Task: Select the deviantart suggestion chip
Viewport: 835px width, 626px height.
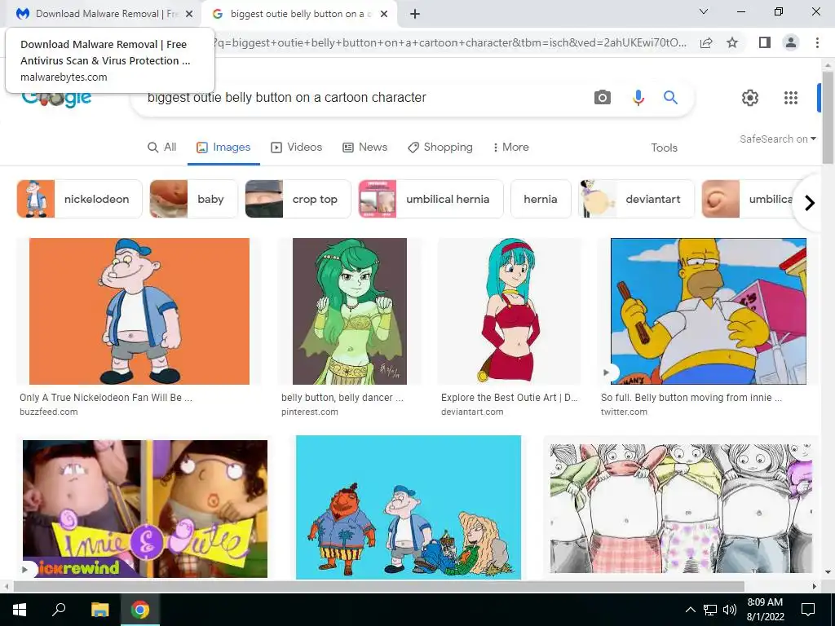Action: pyautogui.click(x=636, y=199)
